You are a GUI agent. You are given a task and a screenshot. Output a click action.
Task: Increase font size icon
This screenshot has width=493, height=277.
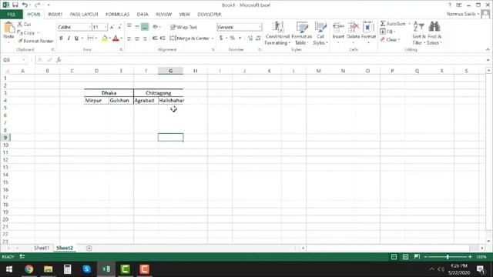pyautogui.click(x=112, y=28)
